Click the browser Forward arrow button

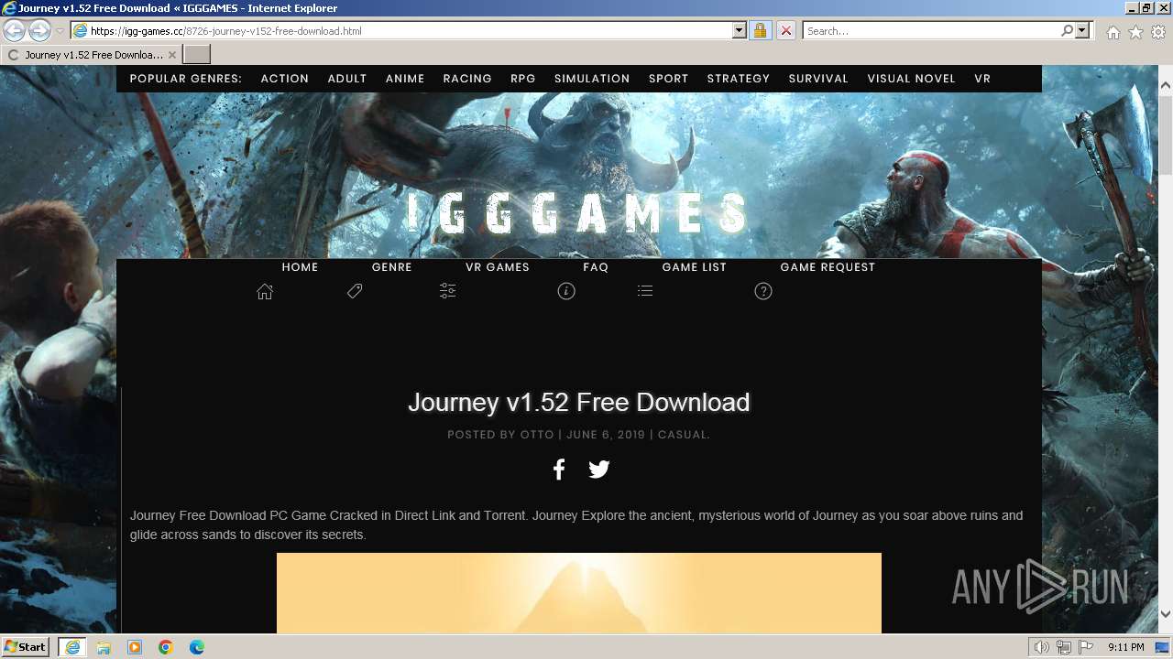click(x=39, y=30)
